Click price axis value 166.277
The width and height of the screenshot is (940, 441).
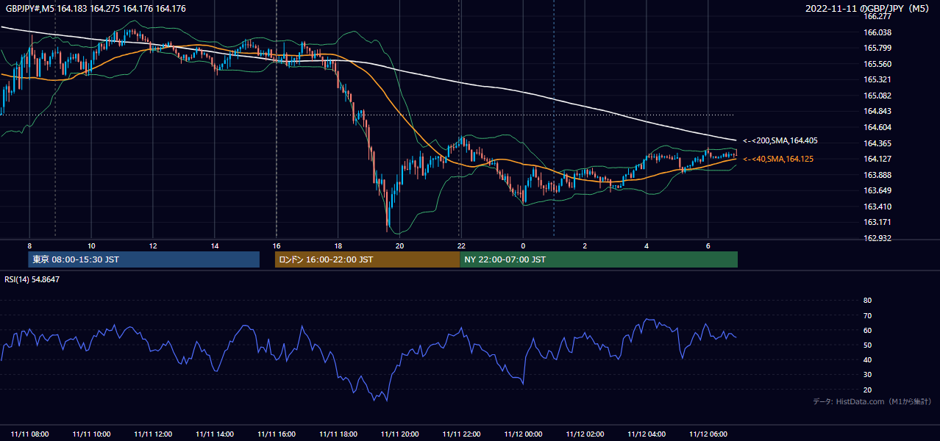(877, 16)
